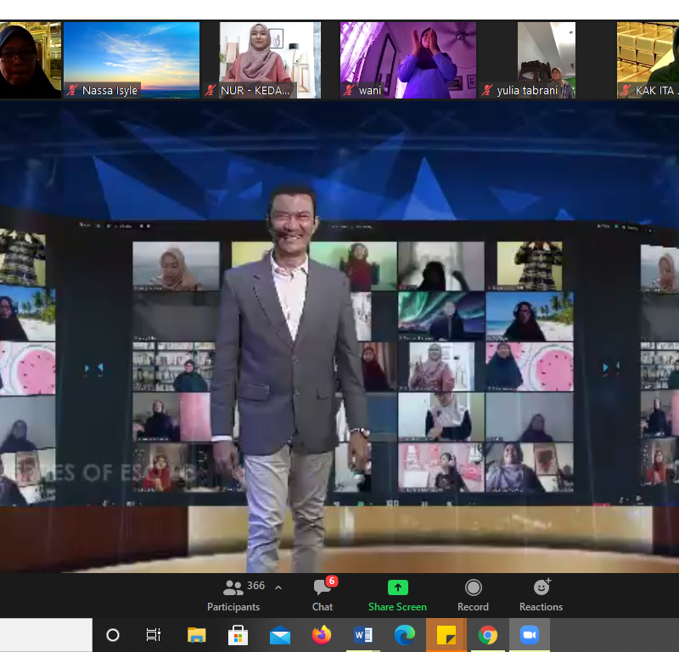Open the Chat panel with unread messages

click(x=323, y=594)
